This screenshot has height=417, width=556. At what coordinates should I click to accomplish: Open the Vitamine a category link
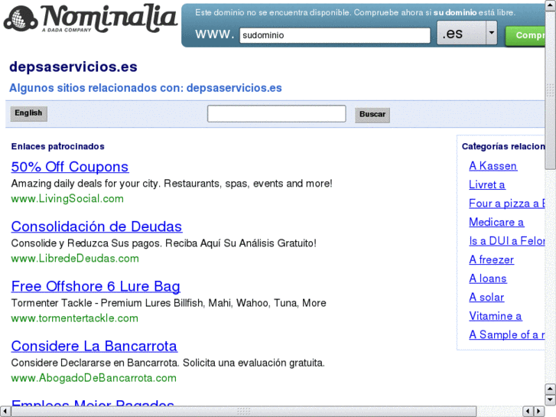(x=495, y=316)
